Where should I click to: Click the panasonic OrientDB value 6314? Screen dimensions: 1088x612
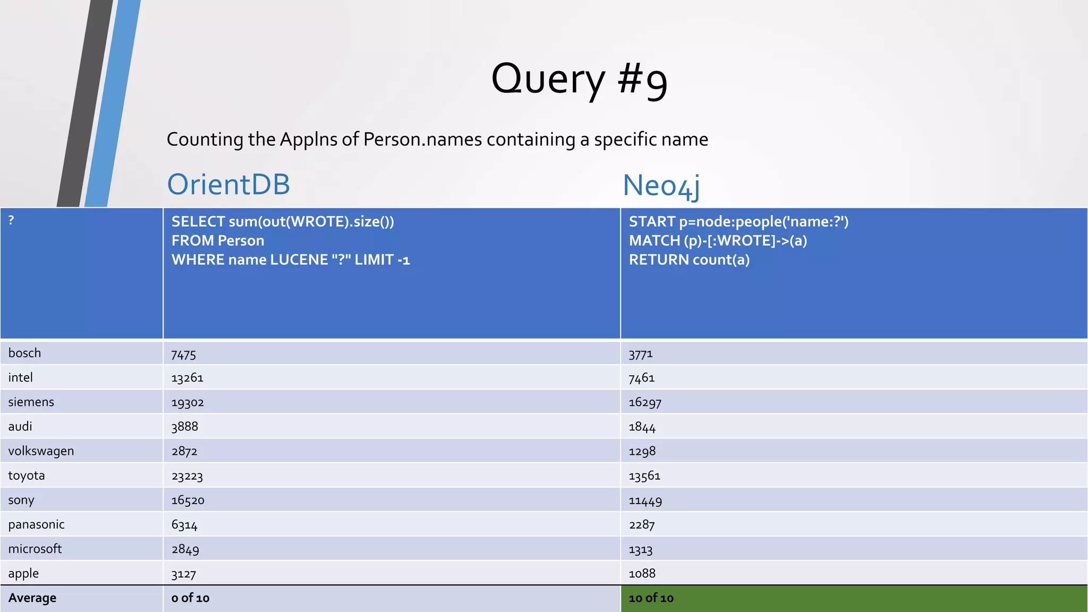pyautogui.click(x=184, y=525)
